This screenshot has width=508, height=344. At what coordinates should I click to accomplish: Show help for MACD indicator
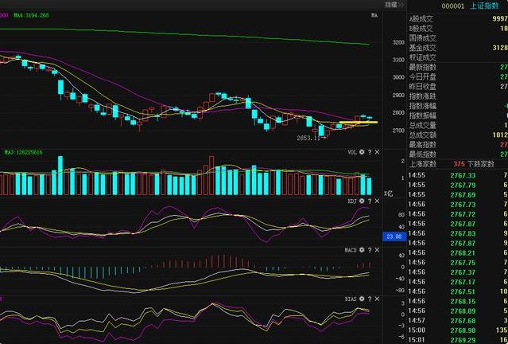370,250
